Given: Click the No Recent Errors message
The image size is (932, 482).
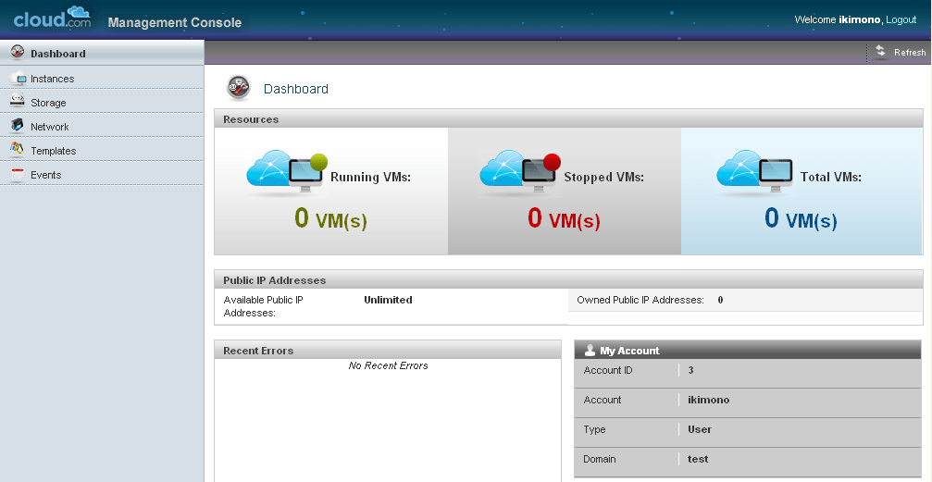Looking at the screenshot, I should pyautogui.click(x=388, y=365).
